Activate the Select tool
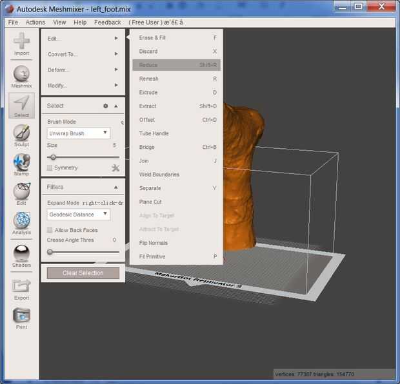This screenshot has height=384, width=400. point(21,106)
